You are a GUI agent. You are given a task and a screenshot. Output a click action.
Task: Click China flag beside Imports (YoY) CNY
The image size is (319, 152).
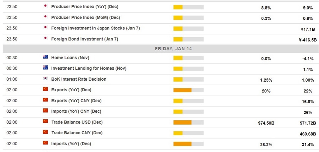pos(45,111)
